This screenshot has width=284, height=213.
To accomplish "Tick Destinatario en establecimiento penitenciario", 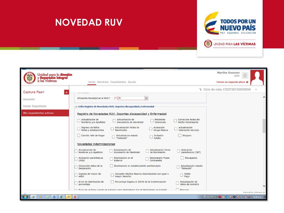I will [x=111, y=166].
